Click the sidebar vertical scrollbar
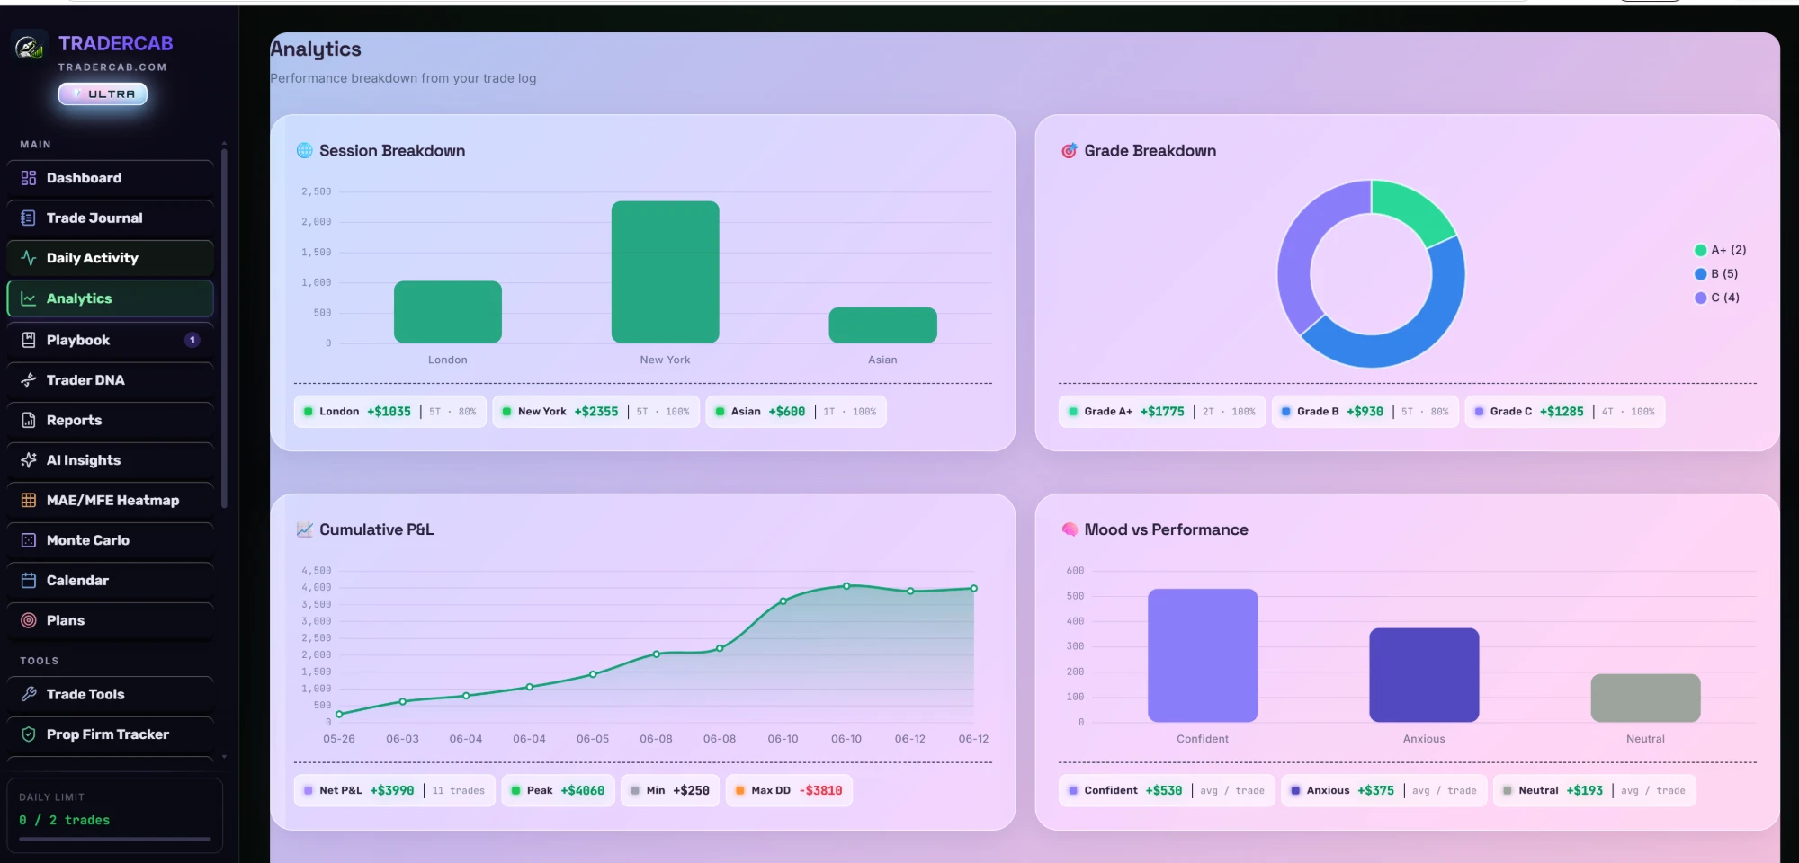The height and width of the screenshot is (863, 1799). pos(224,328)
